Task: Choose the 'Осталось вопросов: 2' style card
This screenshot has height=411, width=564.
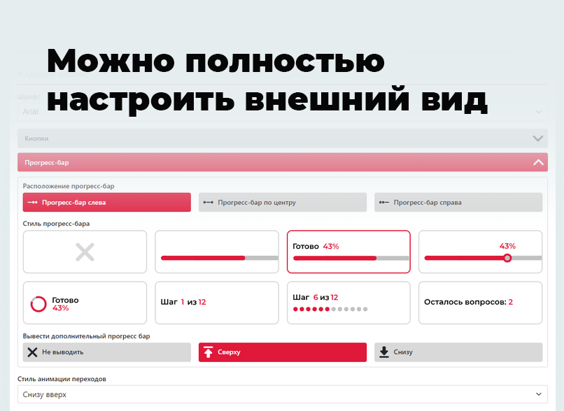Action: click(480, 303)
